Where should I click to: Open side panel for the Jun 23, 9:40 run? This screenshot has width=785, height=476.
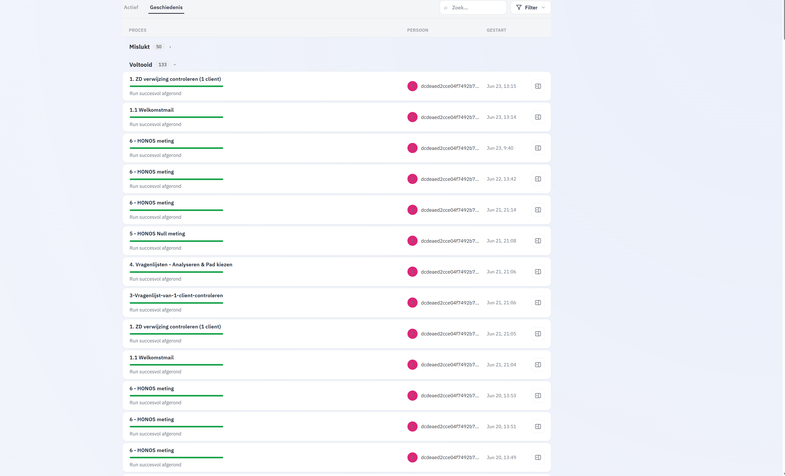(538, 148)
